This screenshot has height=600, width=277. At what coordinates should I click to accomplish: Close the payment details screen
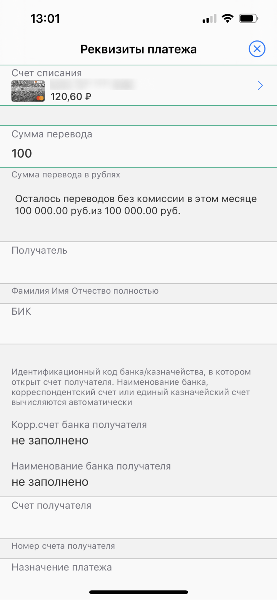pos(257,49)
